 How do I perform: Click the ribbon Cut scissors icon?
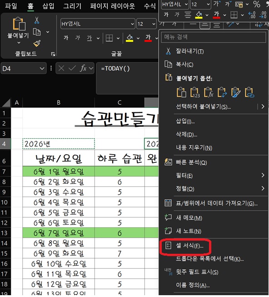[x=37, y=20]
